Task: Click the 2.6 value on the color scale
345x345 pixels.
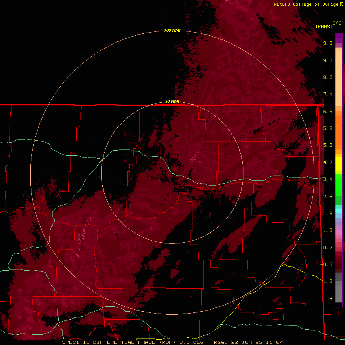Action: (328, 197)
